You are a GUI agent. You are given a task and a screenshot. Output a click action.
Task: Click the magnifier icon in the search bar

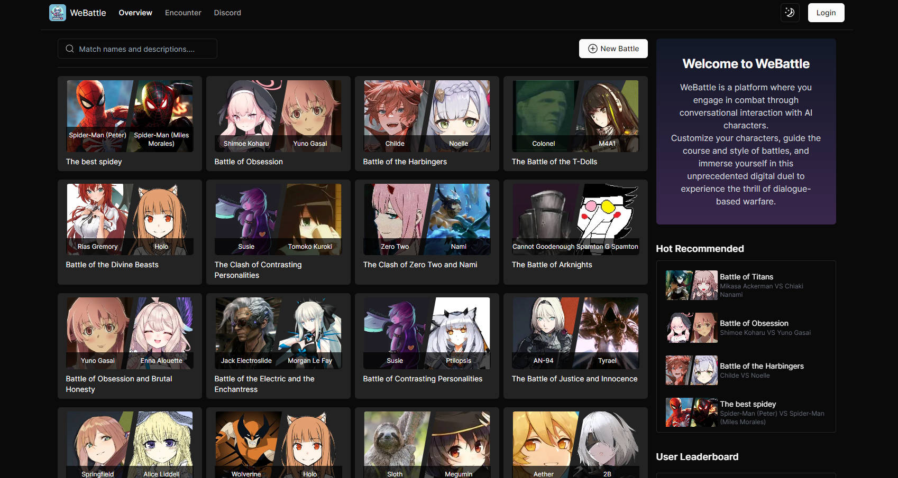[70, 49]
